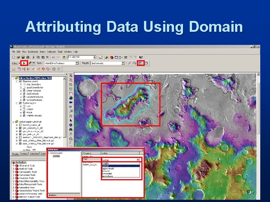Click the THEMIS mosaic layer name
Viewport: 270px width, 202px height.
34,116
